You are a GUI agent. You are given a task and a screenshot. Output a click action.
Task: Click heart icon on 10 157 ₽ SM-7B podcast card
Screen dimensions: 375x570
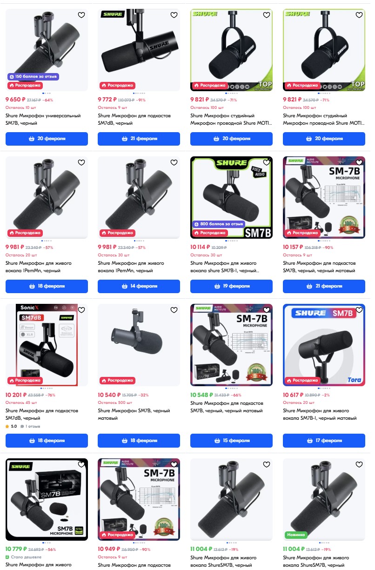(x=359, y=162)
